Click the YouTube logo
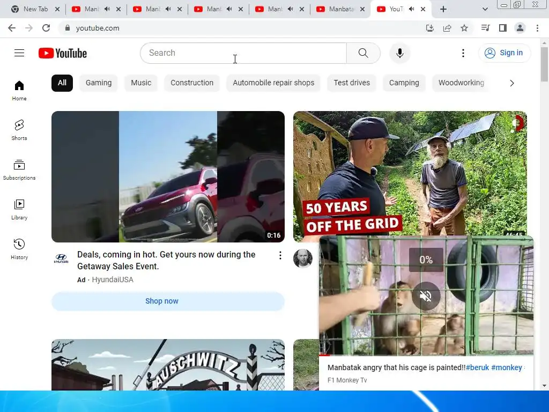 point(63,53)
